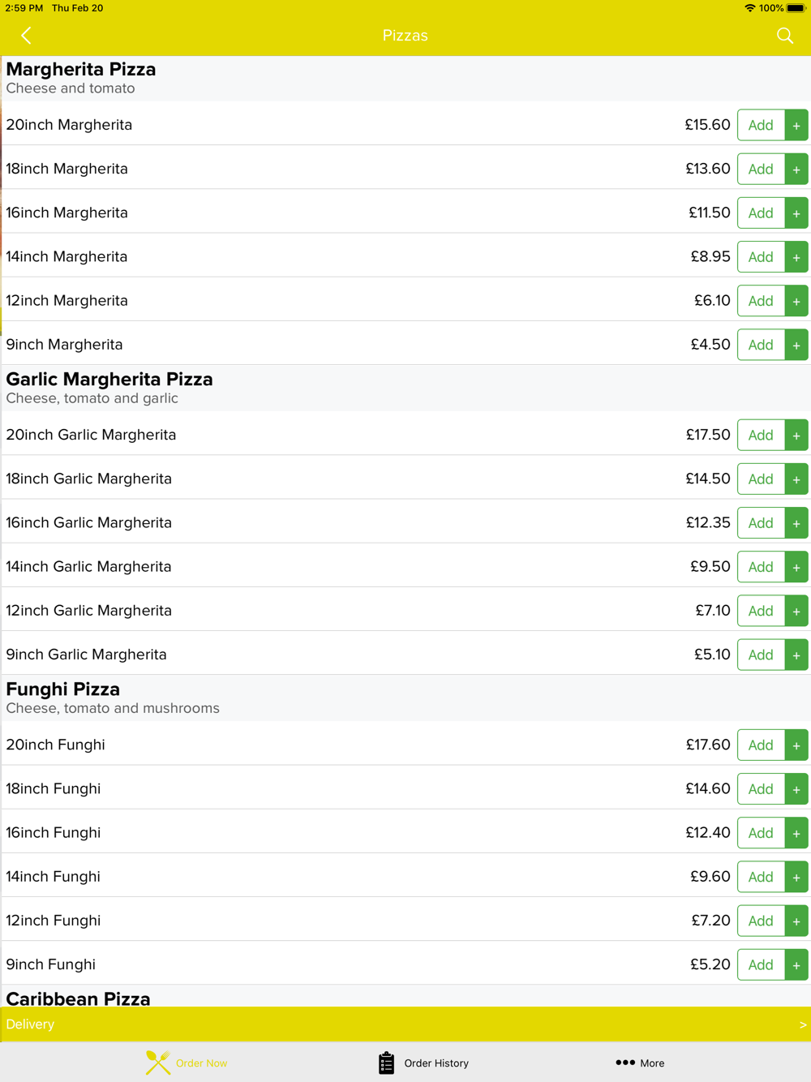The height and width of the screenshot is (1082, 811).
Task: Tap plus icon for 12inch Margherita
Action: pos(796,300)
